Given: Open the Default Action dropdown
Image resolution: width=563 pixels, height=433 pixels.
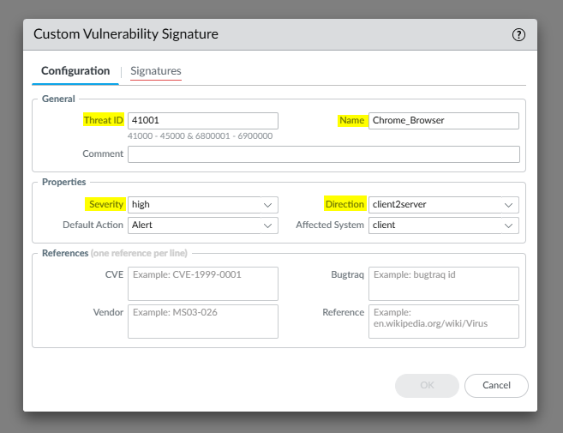Looking at the screenshot, I should (203, 226).
